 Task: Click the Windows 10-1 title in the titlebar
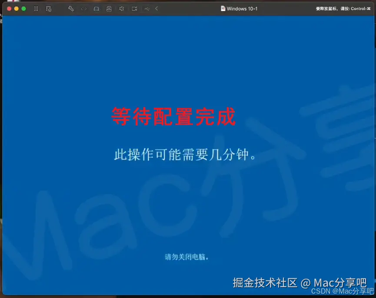click(242, 8)
